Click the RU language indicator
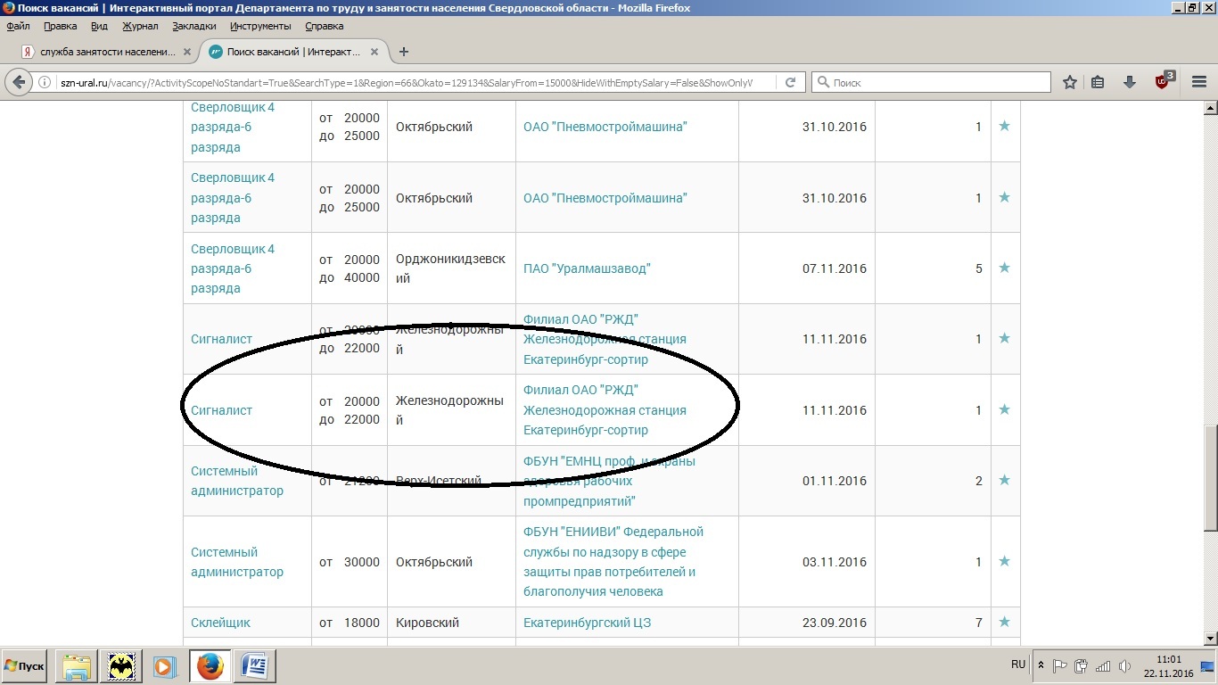The height and width of the screenshot is (685, 1218). point(1018,664)
